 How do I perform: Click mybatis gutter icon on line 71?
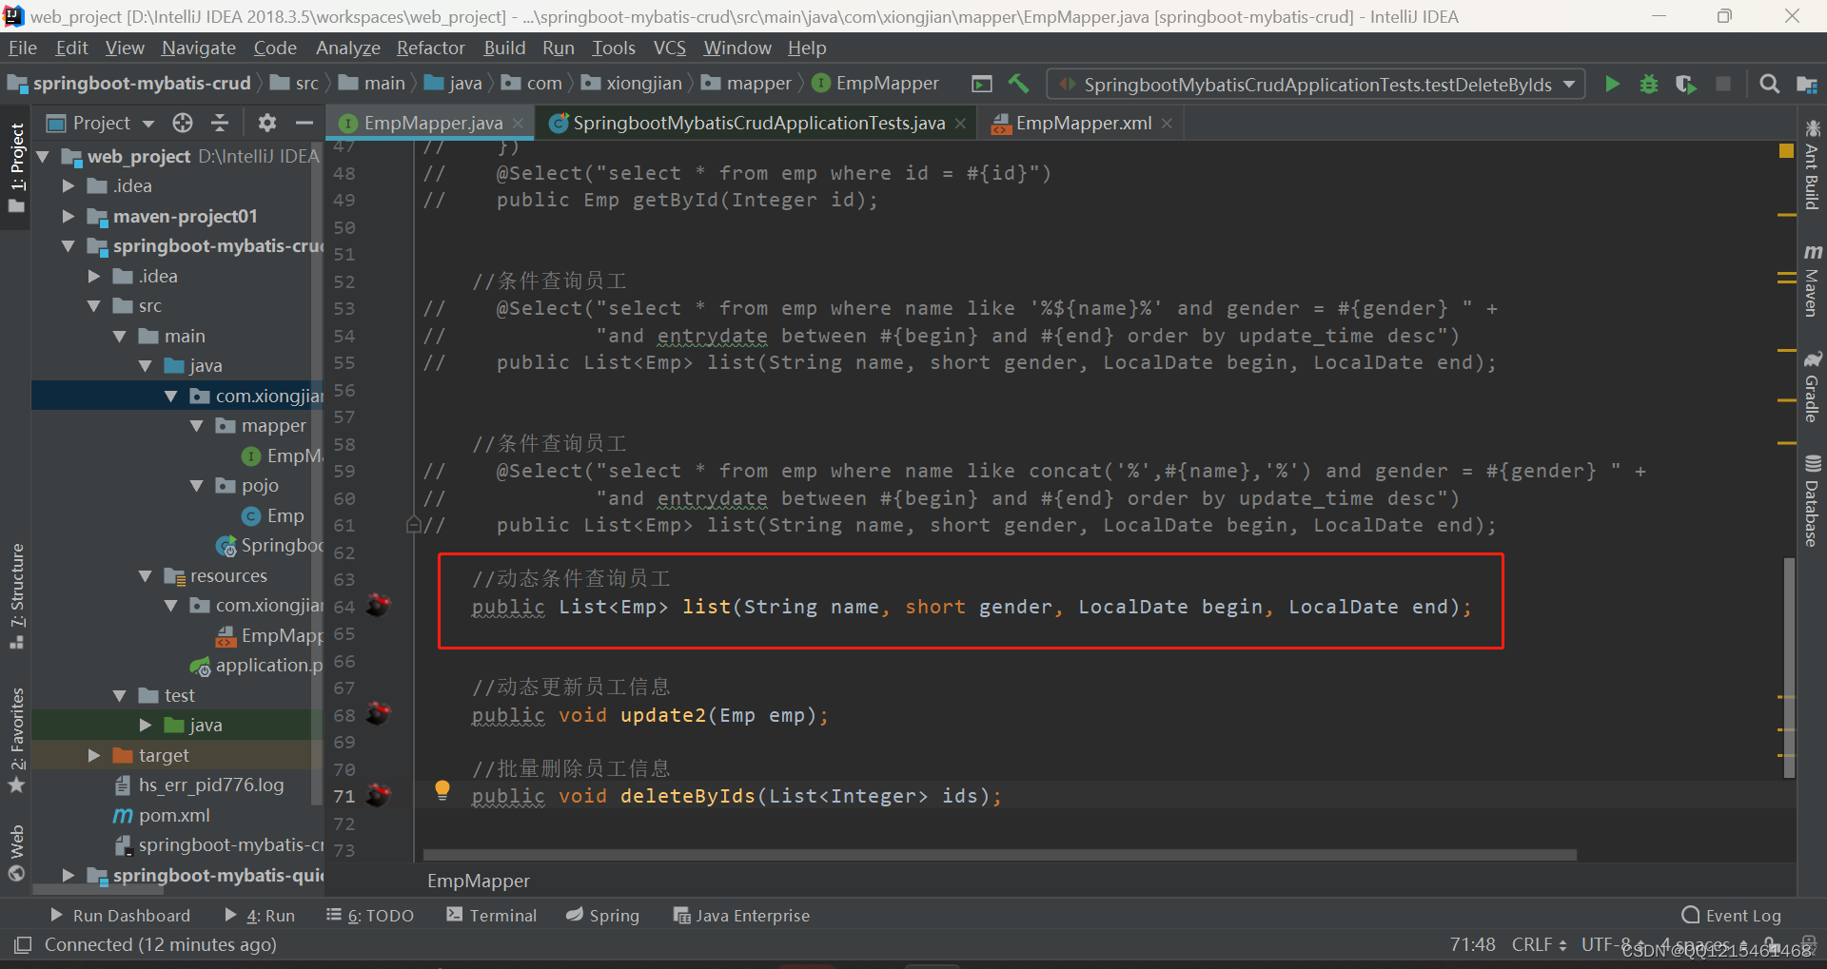click(379, 794)
